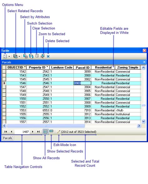Viewport: 148px width, 184px height.
Task: Open the Table Options menu icon
Action: point(5,56)
